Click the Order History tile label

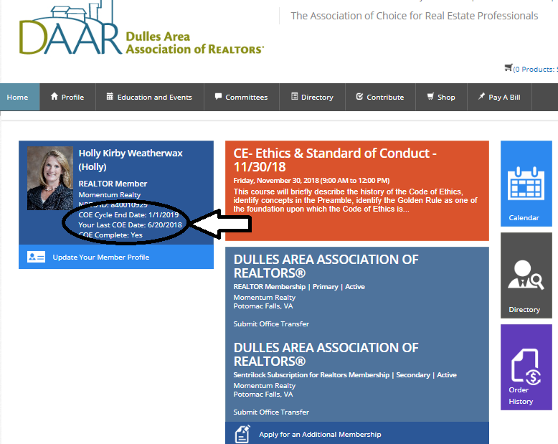pyautogui.click(x=521, y=396)
